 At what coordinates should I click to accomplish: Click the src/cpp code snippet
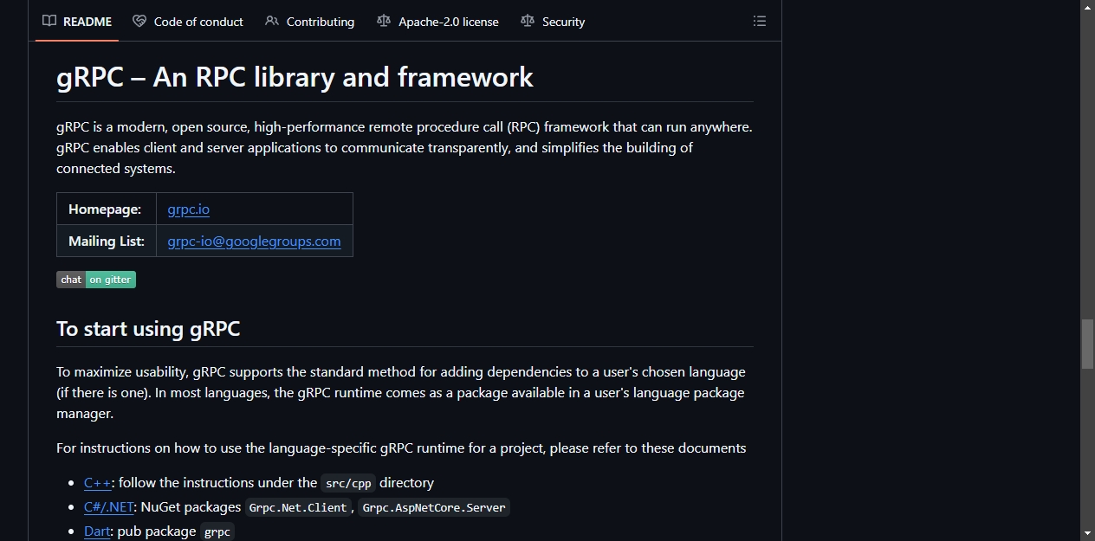click(x=348, y=483)
